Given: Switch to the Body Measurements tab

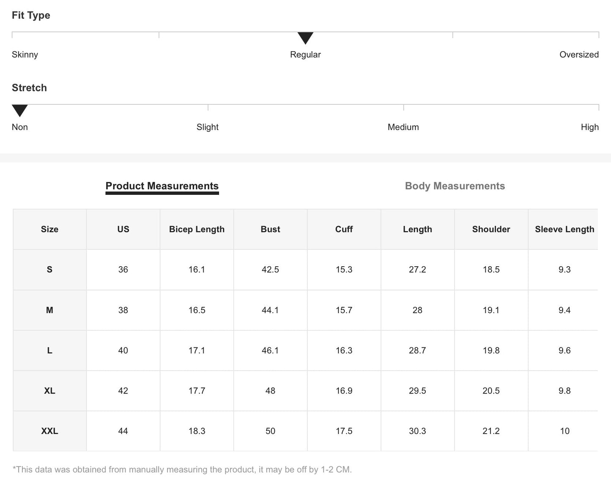Looking at the screenshot, I should click(x=455, y=186).
